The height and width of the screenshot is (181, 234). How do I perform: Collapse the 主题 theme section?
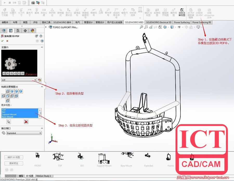pyautogui.click(x=42, y=47)
